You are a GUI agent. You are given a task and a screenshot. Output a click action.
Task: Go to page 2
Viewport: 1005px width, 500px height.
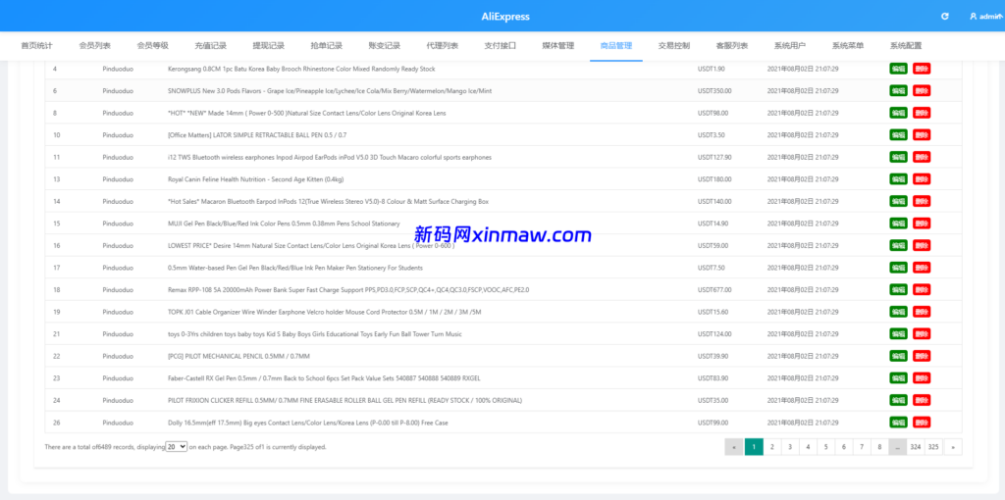click(772, 447)
